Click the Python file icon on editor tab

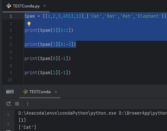(x=9, y=6)
